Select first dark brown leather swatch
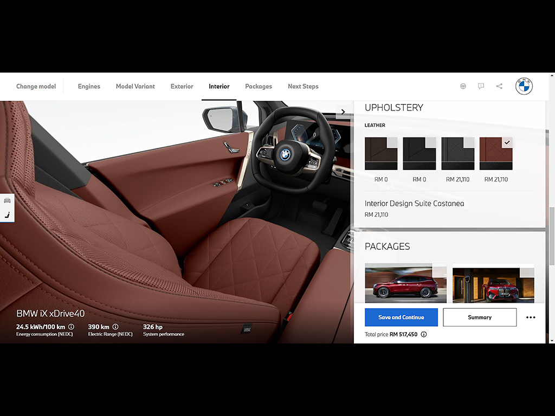Viewport: 555px width, 416px height. click(381, 153)
